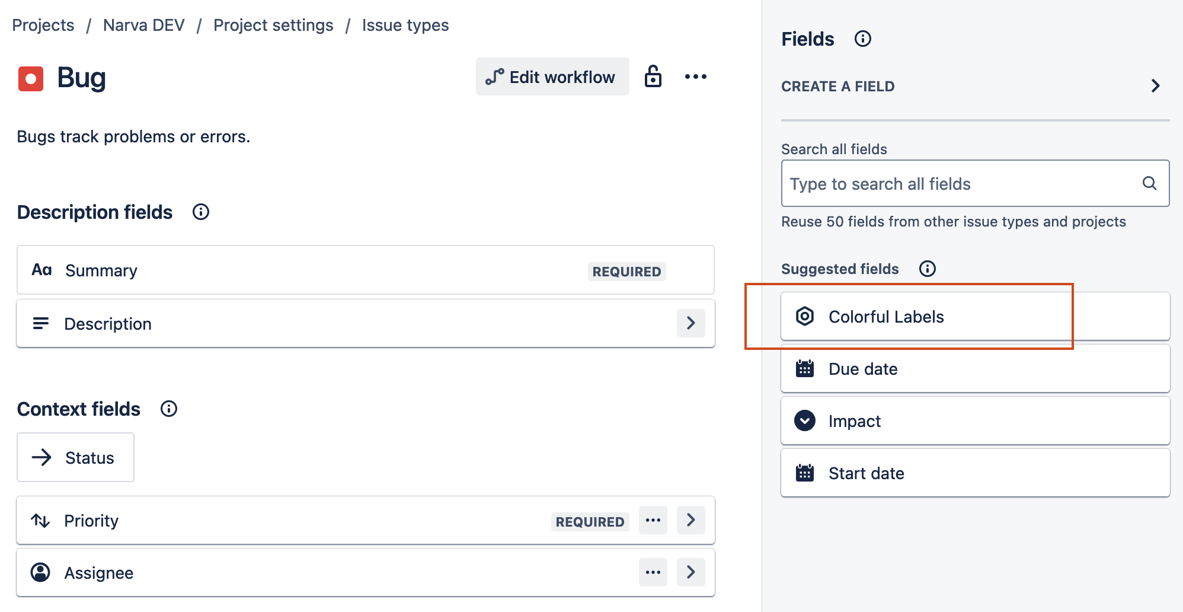Screen dimensions: 1183x612
Task: Click the Edit workflow button
Action: [x=552, y=76]
